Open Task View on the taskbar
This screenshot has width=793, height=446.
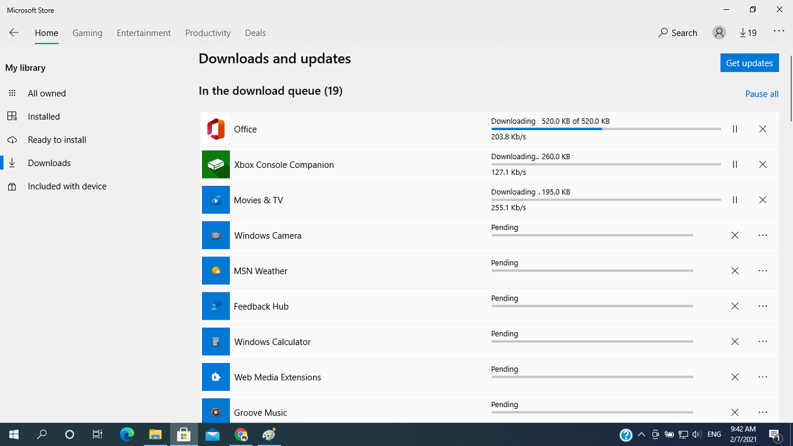97,434
